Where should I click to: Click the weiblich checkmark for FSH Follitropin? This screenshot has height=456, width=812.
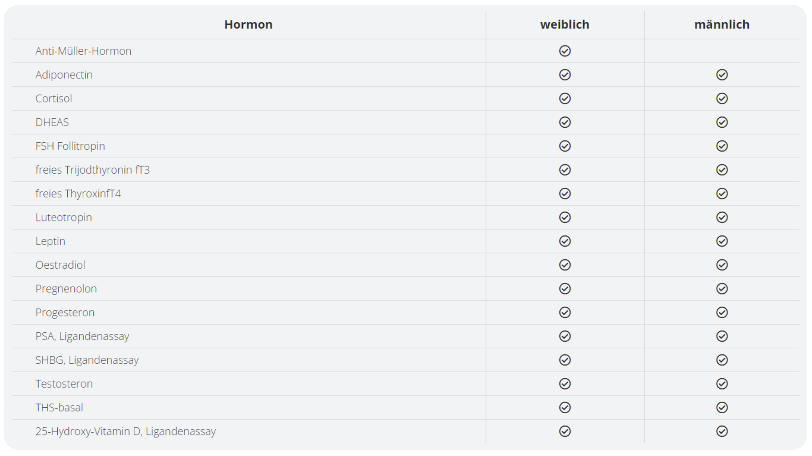coord(565,146)
